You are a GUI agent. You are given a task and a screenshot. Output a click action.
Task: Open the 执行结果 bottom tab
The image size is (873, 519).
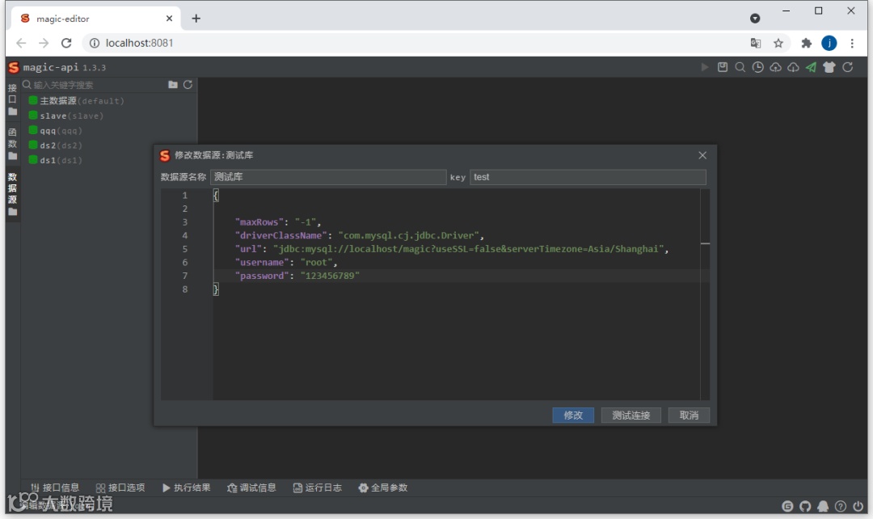tap(187, 487)
